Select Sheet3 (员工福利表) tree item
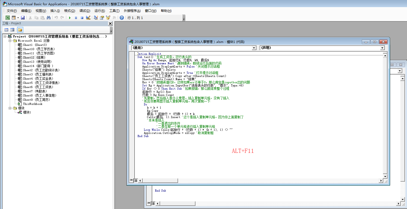The width and height of the screenshot is (407, 209). point(38,74)
